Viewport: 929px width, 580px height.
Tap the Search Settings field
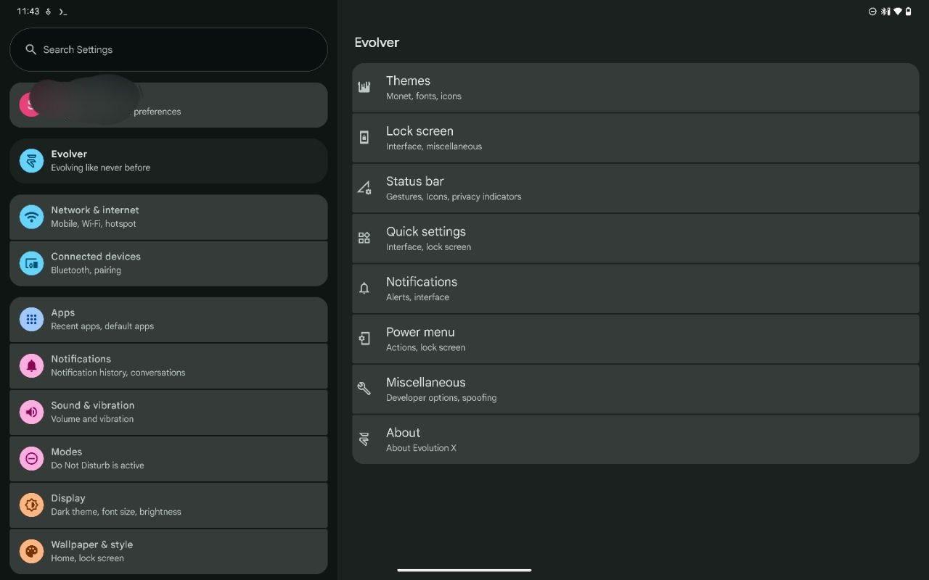pyautogui.click(x=168, y=49)
